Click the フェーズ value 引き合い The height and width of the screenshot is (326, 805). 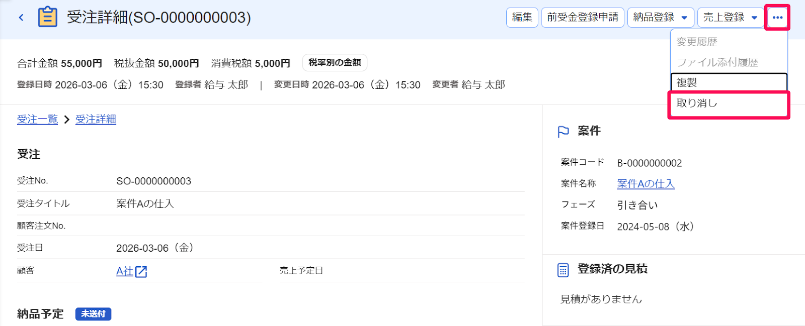coord(637,205)
